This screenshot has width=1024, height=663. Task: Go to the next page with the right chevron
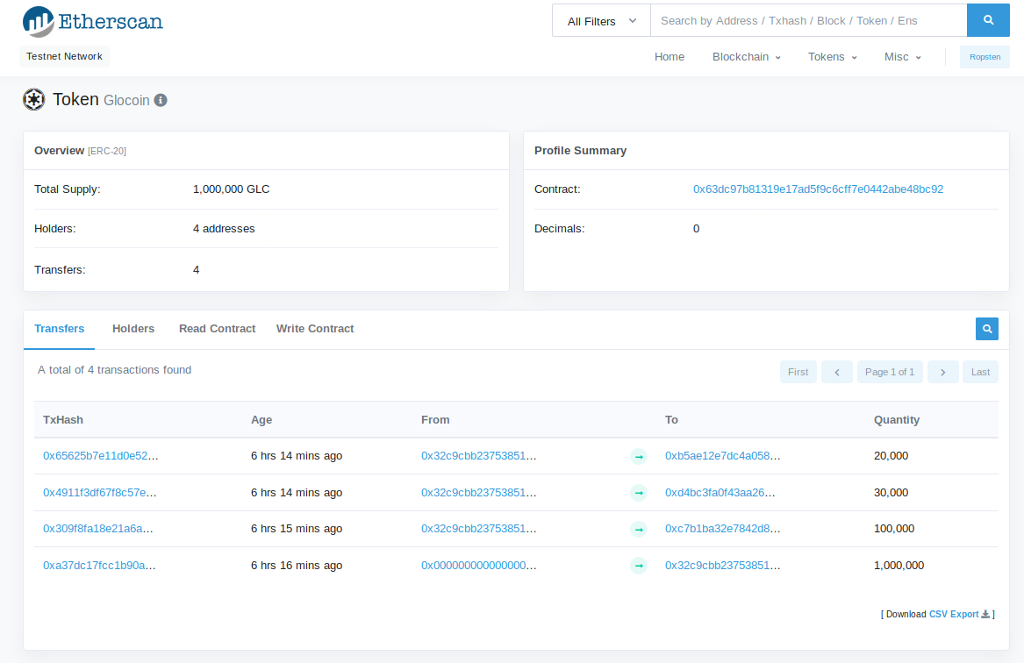click(942, 372)
